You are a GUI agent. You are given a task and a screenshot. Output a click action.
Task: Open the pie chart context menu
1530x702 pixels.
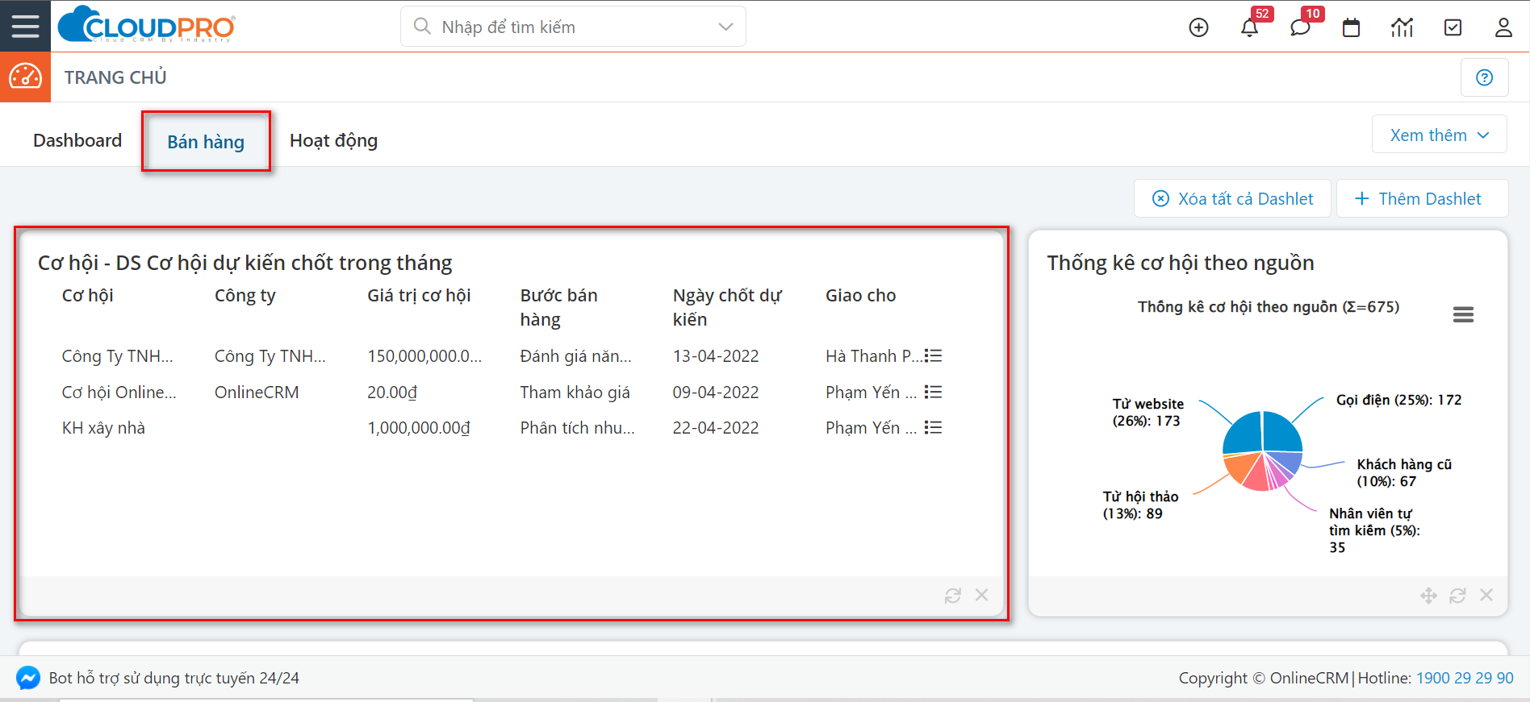[1463, 314]
